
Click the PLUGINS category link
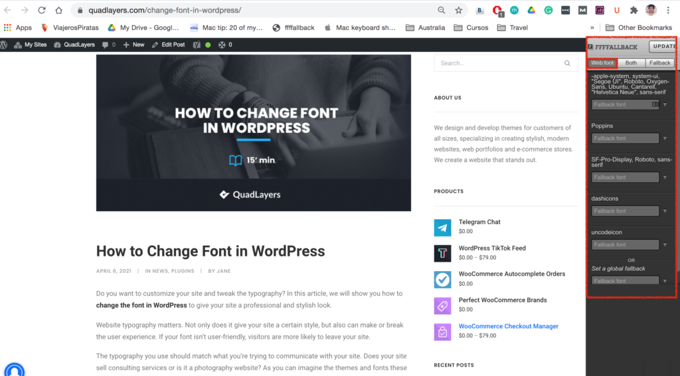tap(183, 271)
